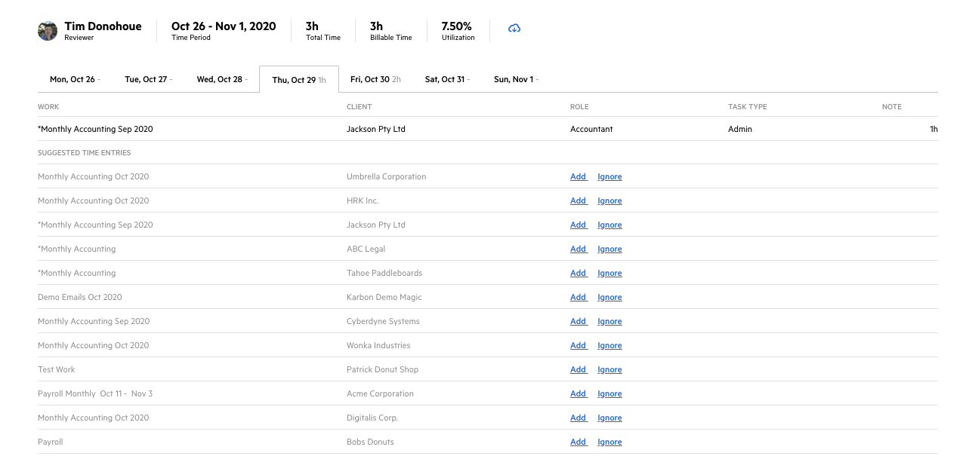The image size is (972, 459).
Task: Add the Karbon Demo Magic entry
Action: [578, 298]
